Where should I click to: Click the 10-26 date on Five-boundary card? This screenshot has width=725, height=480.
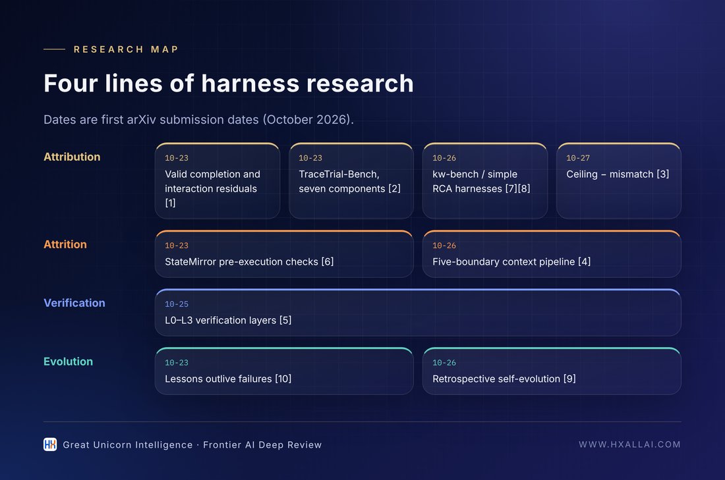[444, 246]
